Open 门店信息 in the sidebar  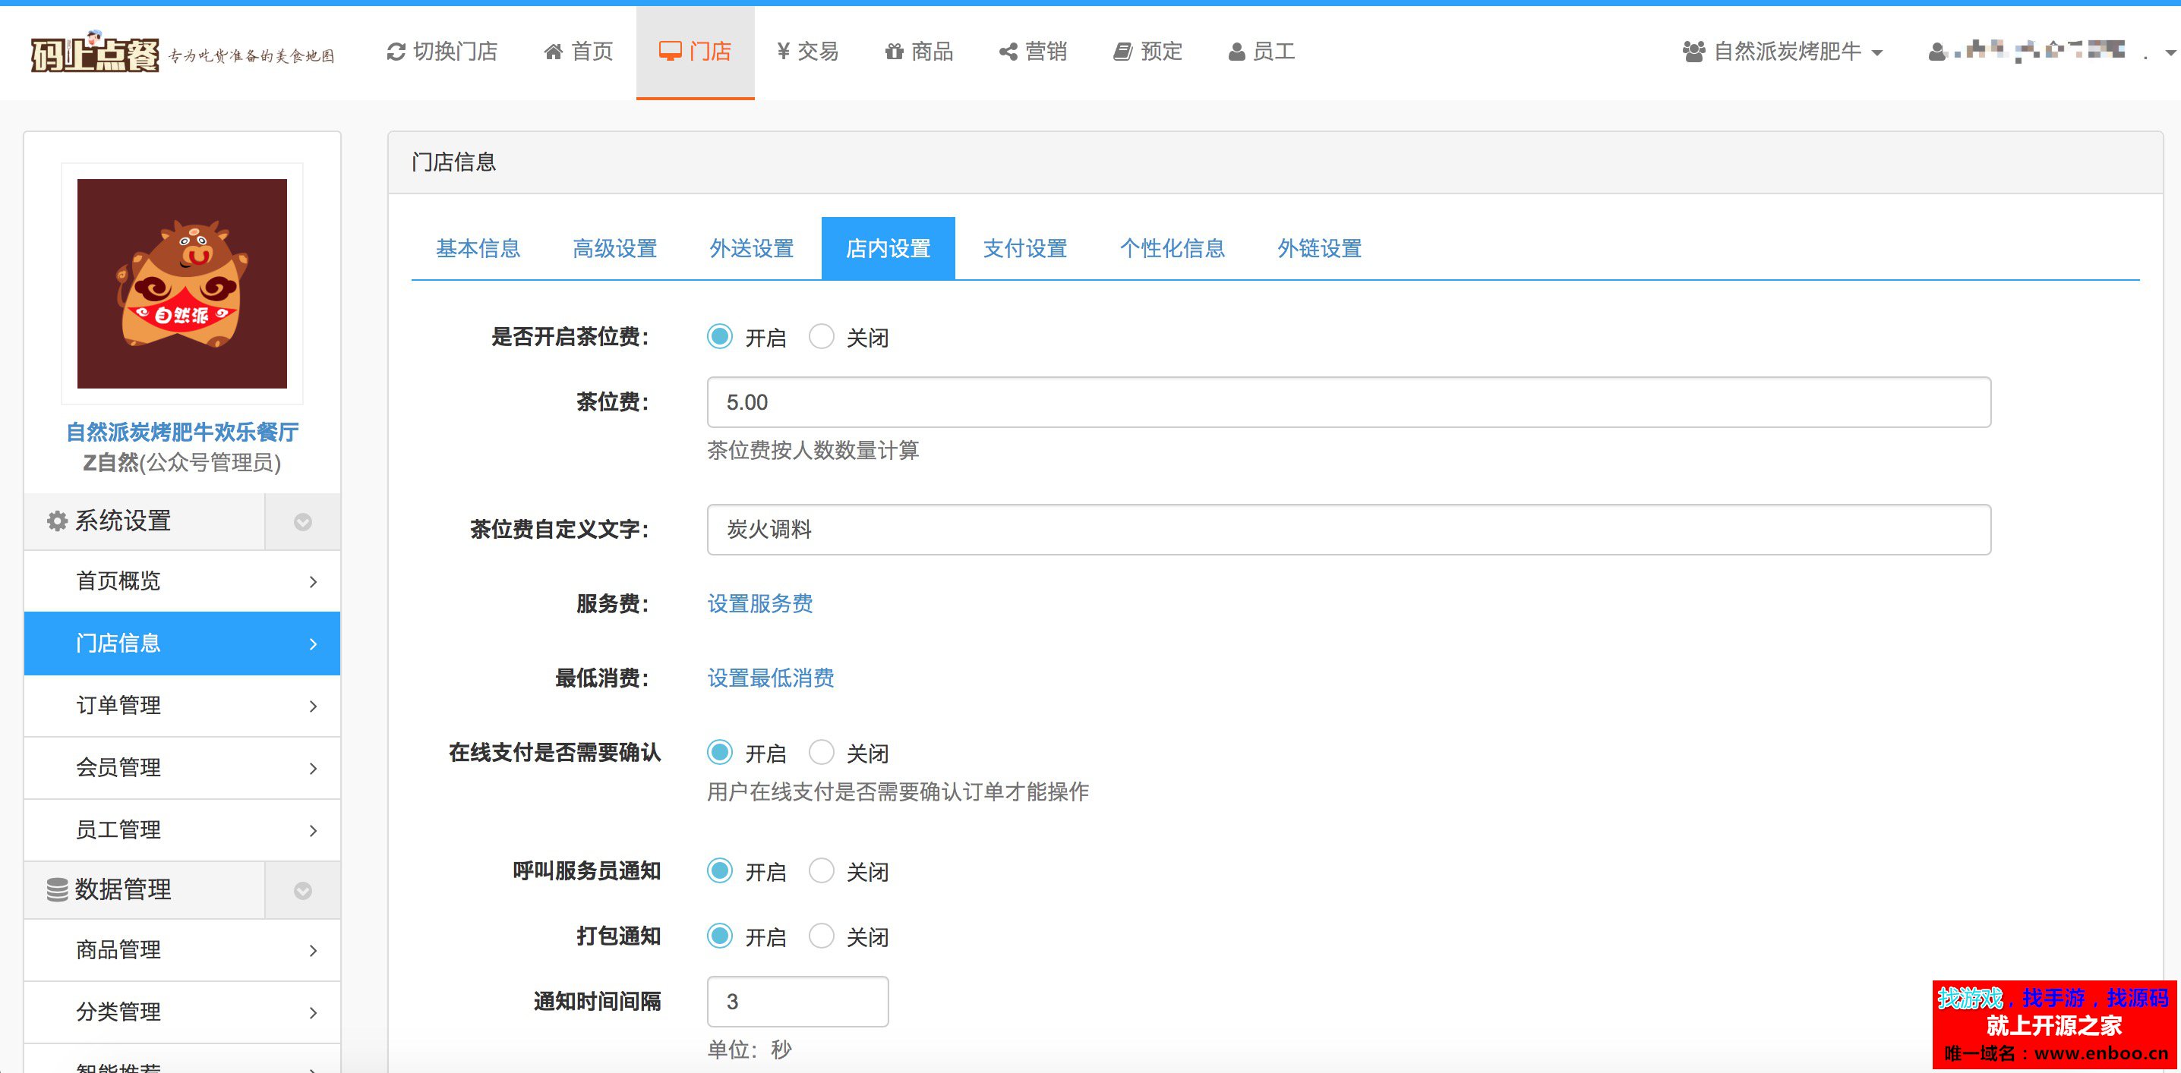tap(182, 644)
